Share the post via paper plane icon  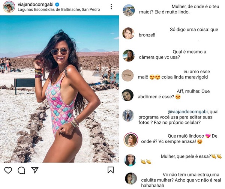point(34,170)
